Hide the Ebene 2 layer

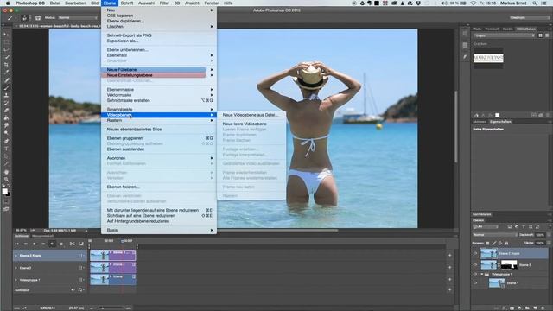tap(475, 265)
